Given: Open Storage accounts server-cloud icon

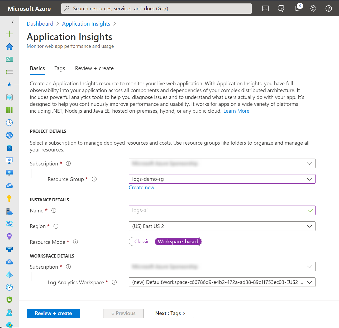Looking at the screenshot, I should click(x=9, y=211).
